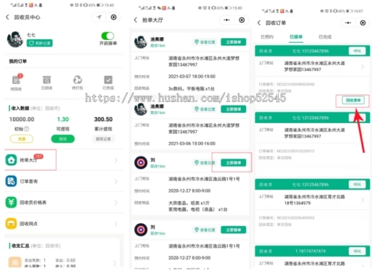Click the 回收清单 button

point(353,100)
